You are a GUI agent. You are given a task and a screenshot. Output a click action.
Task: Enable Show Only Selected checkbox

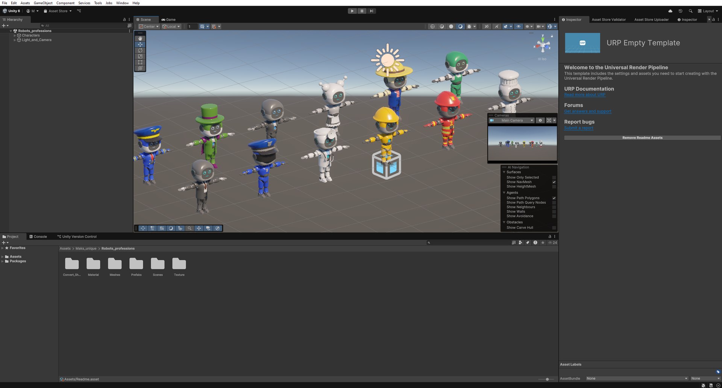[554, 177]
